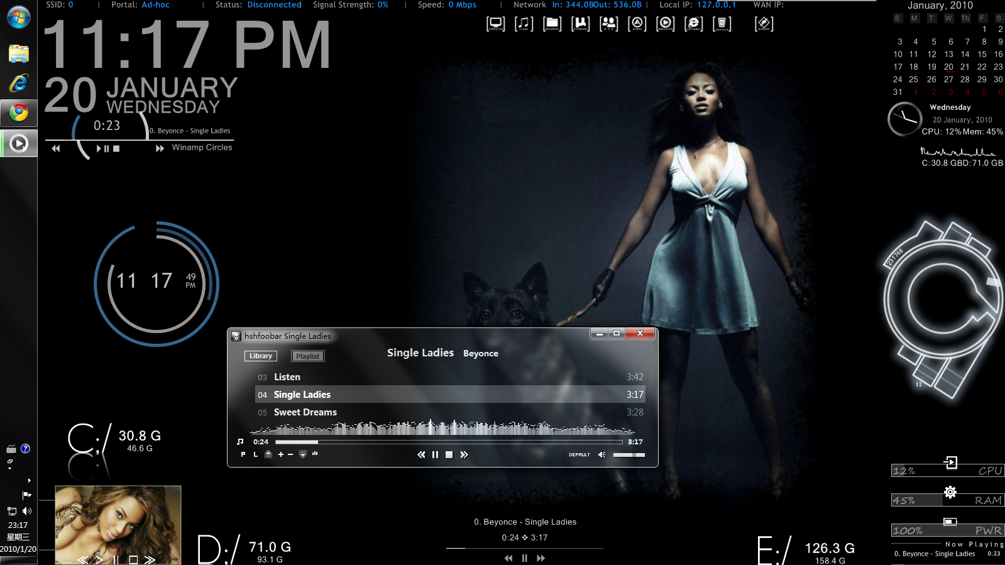Click previous track in Winamp Circles widget
This screenshot has width=1005, height=565.
coord(56,148)
